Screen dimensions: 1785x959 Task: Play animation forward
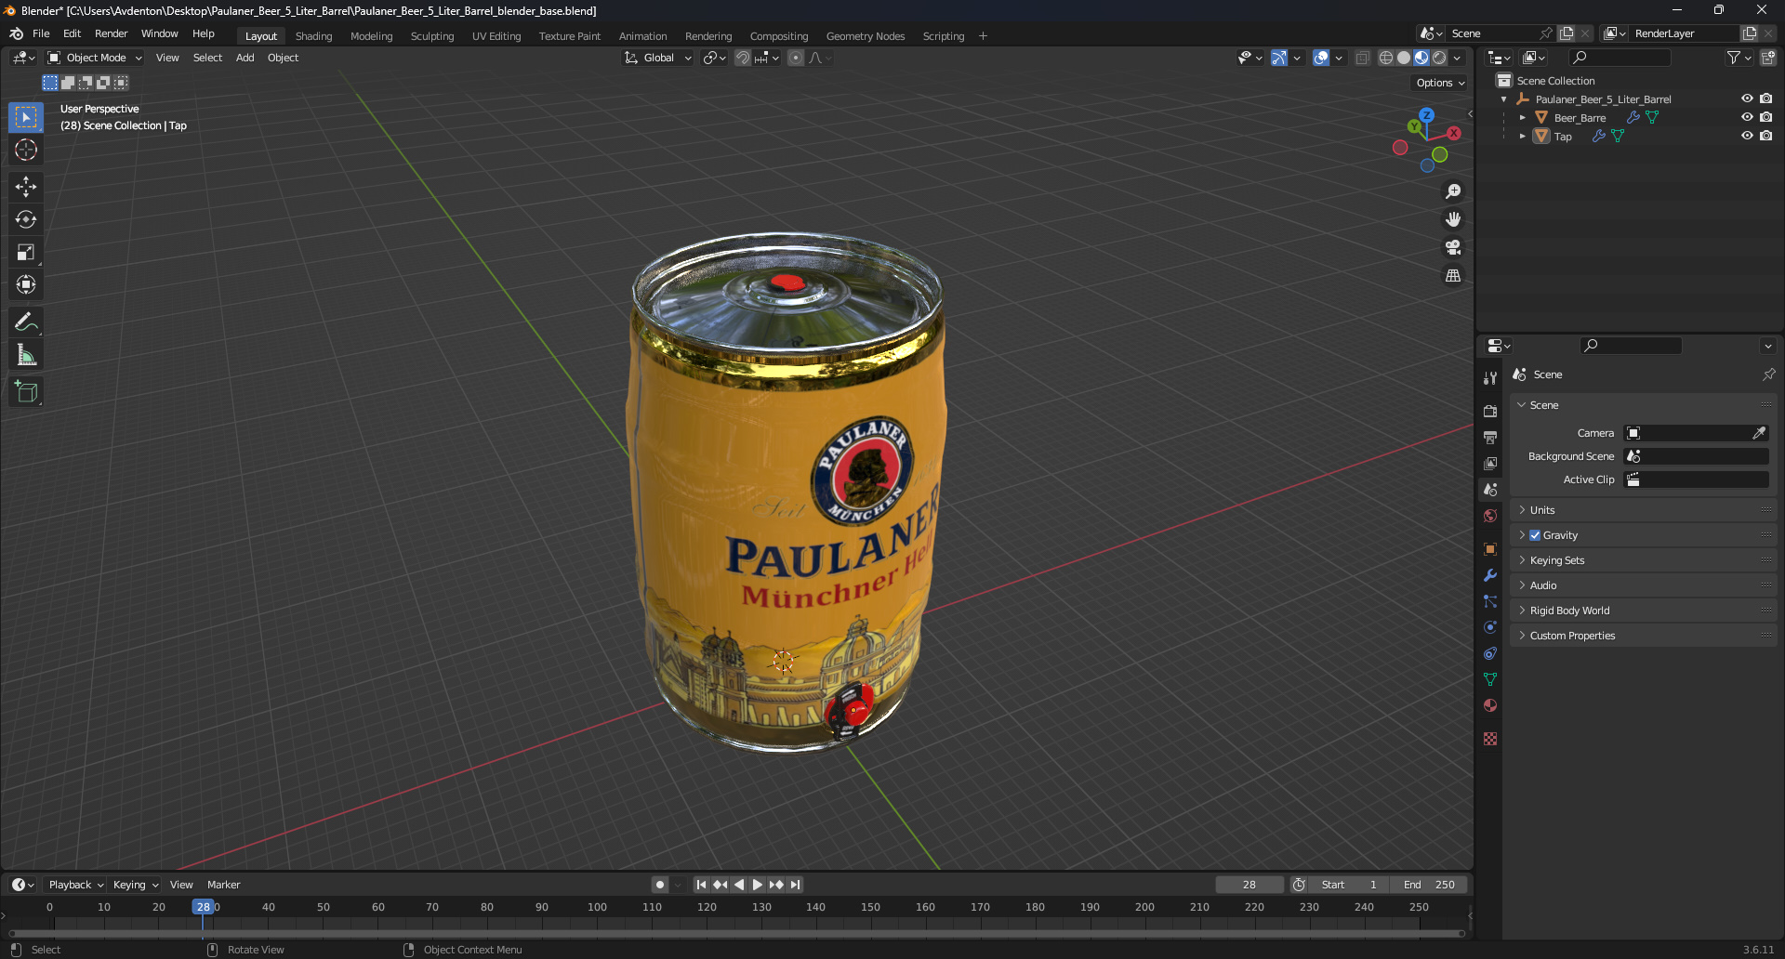tap(757, 885)
